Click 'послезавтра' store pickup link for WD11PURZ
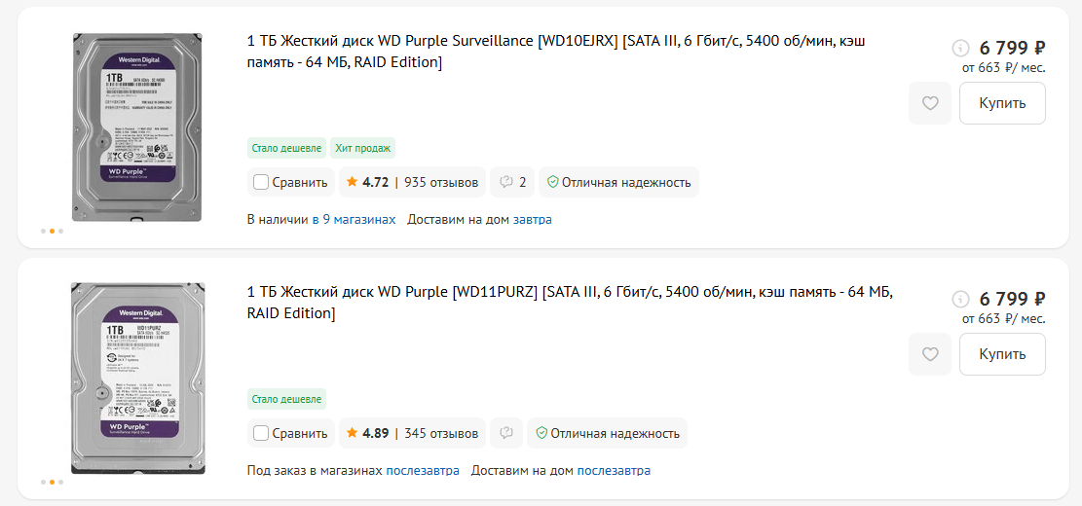This screenshot has height=506, width=1082. click(423, 471)
